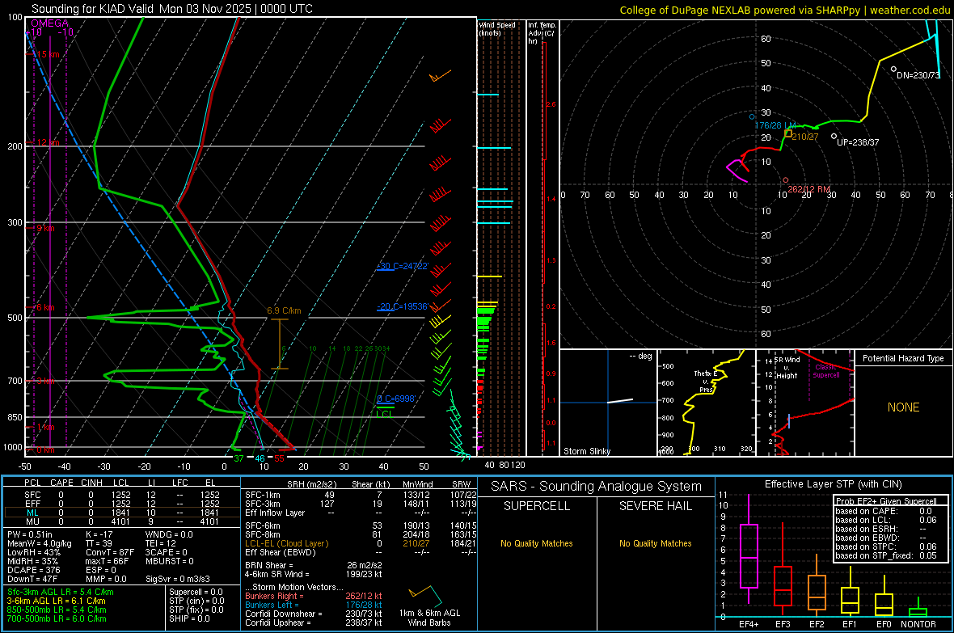Click the green LCL marker label
This screenshot has width=954, height=633.
click(384, 414)
